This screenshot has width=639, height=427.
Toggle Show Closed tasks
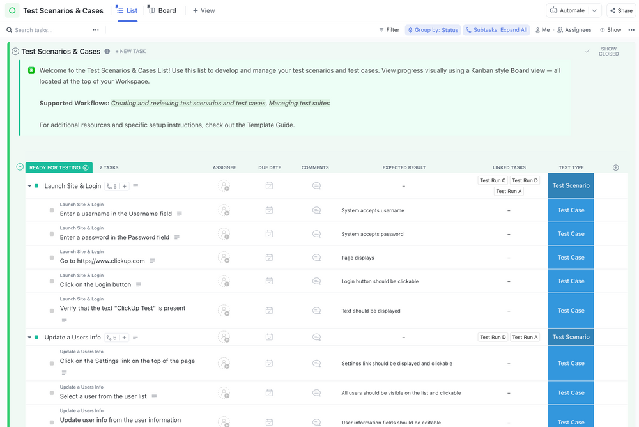click(608, 51)
